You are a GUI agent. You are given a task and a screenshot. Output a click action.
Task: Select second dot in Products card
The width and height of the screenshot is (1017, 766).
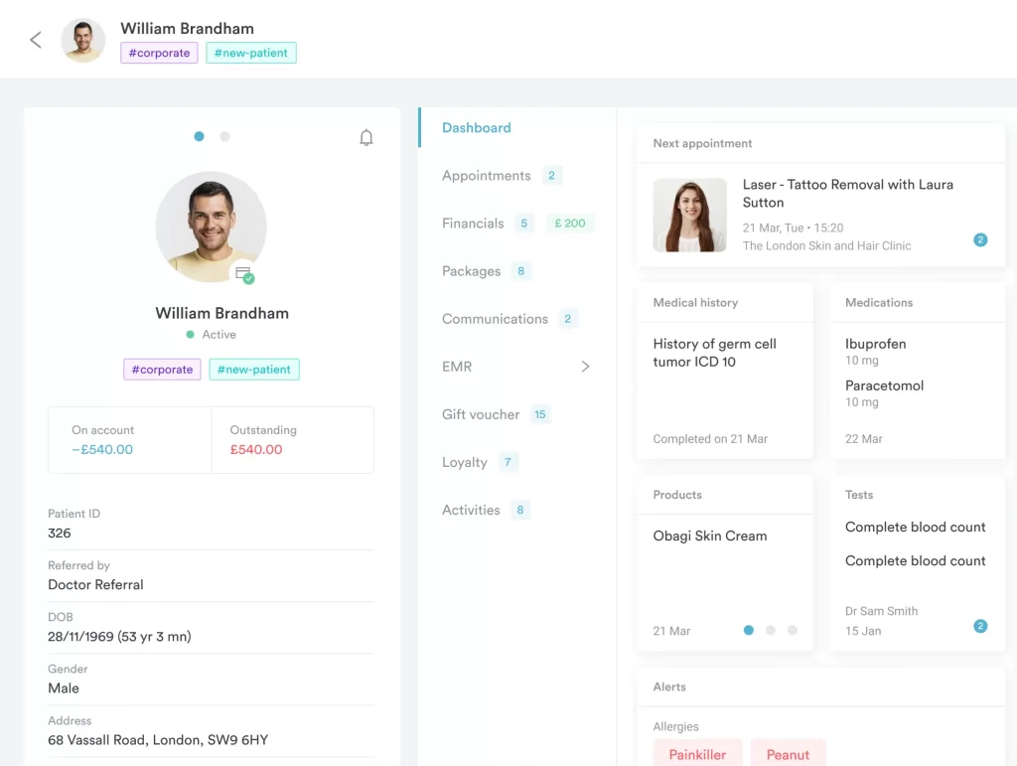point(771,630)
